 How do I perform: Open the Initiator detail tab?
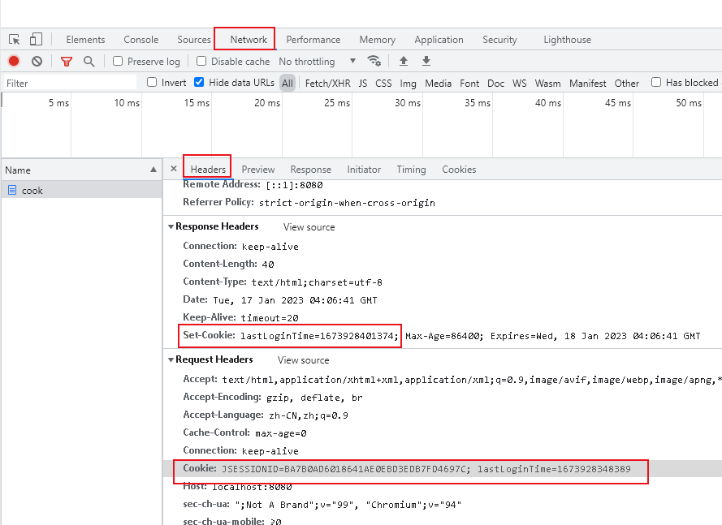coord(364,170)
